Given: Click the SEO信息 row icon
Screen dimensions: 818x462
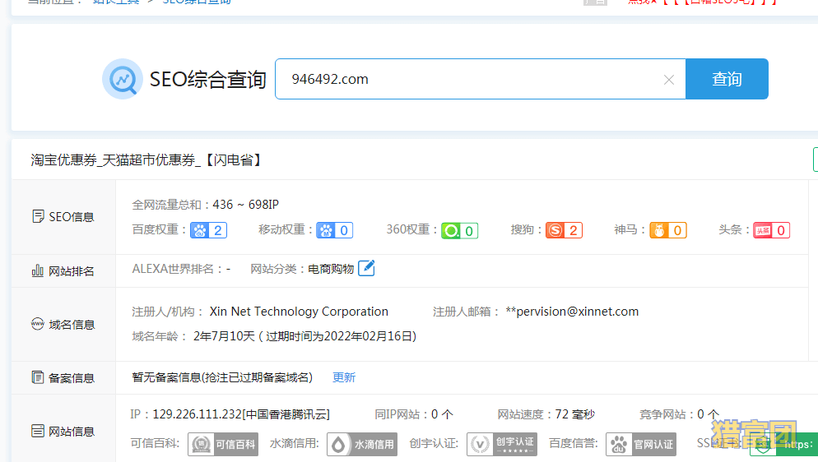Looking at the screenshot, I should (x=38, y=217).
